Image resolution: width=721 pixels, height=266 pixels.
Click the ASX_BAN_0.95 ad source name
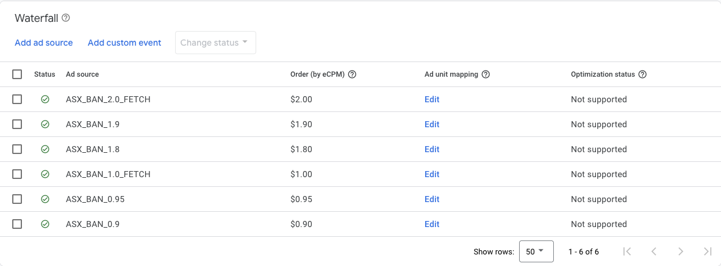95,199
